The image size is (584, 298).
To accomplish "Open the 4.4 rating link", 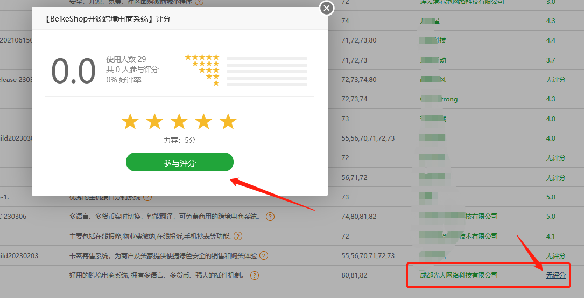I will [551, 40].
